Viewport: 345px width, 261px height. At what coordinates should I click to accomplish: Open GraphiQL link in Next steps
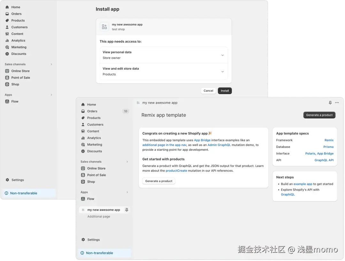coord(287,194)
